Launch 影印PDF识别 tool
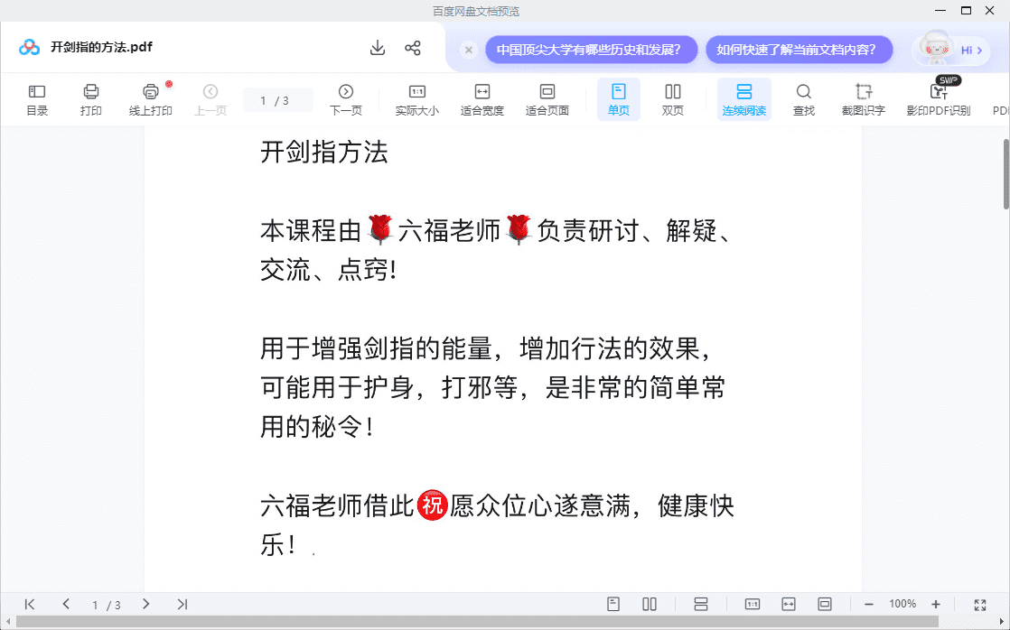This screenshot has height=630, width=1010. click(x=938, y=99)
